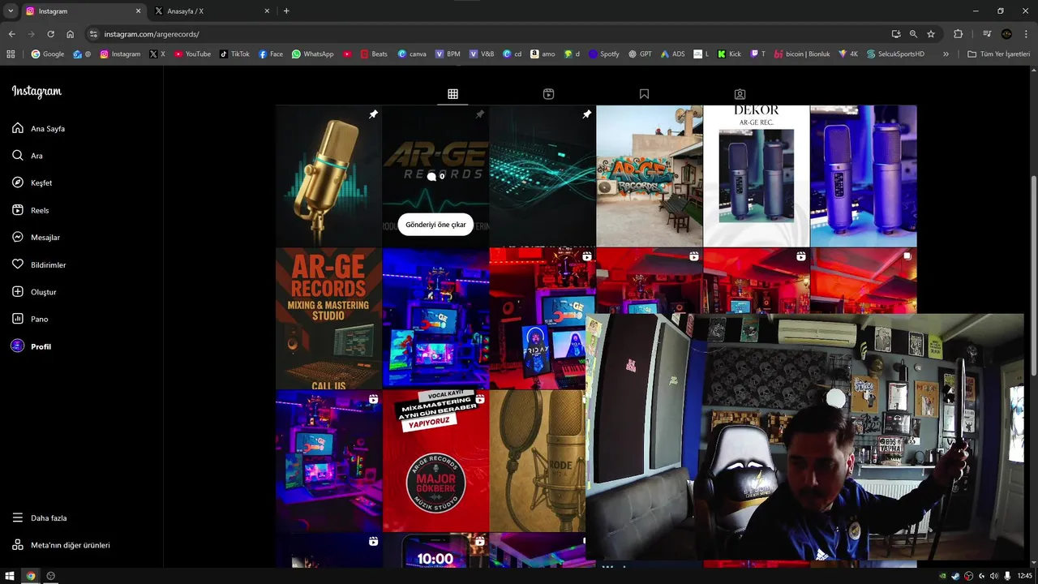The width and height of the screenshot is (1038, 584).
Task: Open the Spotify bookmark
Action: tap(604, 54)
